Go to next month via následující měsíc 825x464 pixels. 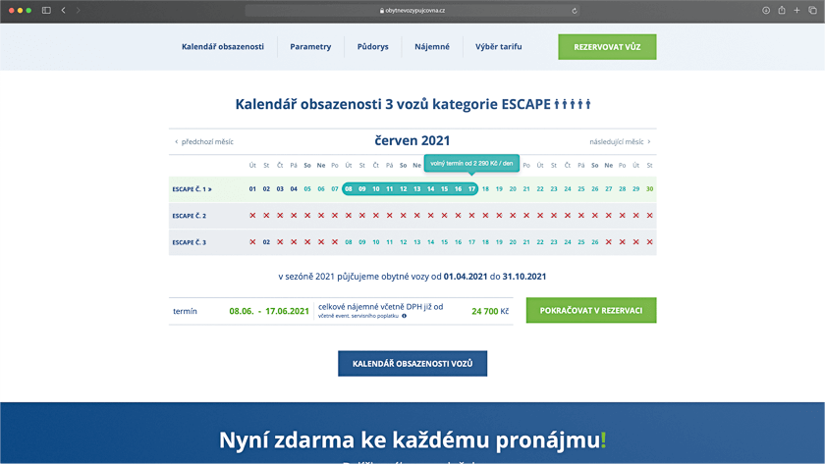pyautogui.click(x=620, y=141)
